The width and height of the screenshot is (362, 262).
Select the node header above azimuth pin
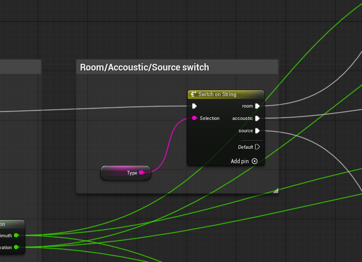(x=12, y=224)
